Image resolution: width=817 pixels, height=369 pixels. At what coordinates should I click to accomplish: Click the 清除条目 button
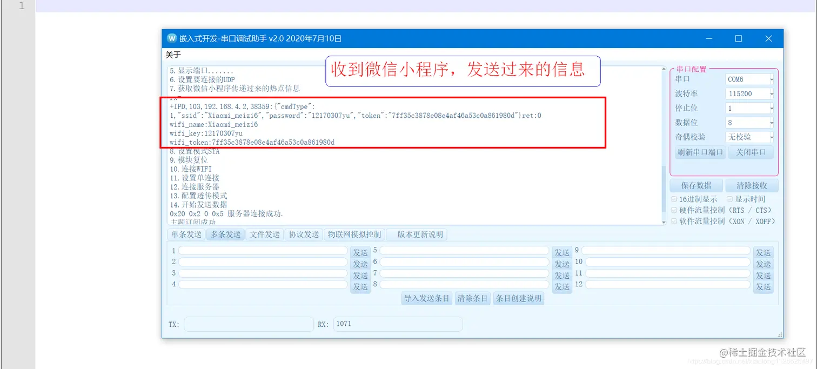tap(472, 298)
